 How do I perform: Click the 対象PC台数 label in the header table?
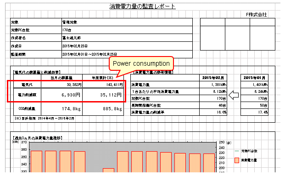[x=20, y=30]
